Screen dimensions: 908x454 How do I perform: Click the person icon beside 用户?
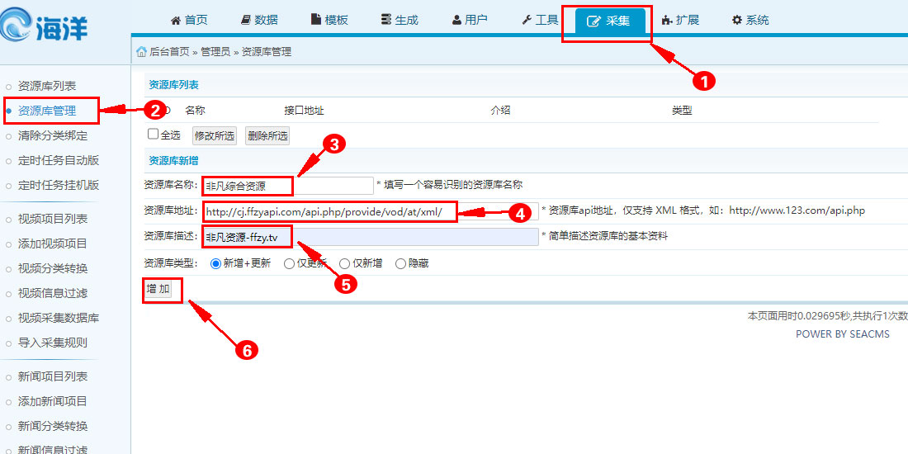click(456, 21)
